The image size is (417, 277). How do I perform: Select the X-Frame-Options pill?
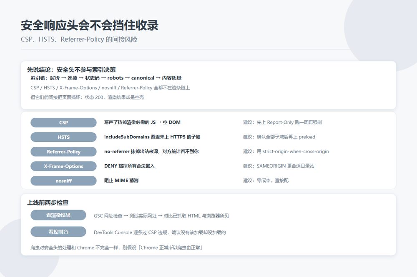pos(63,166)
